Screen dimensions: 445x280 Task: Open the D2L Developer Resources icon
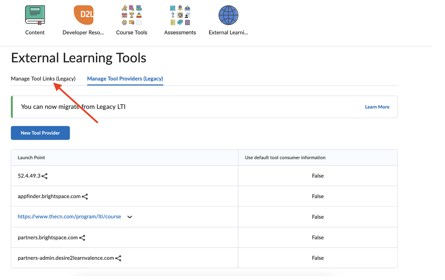(83, 15)
